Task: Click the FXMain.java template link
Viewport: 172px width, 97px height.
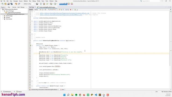Action: [61, 15]
